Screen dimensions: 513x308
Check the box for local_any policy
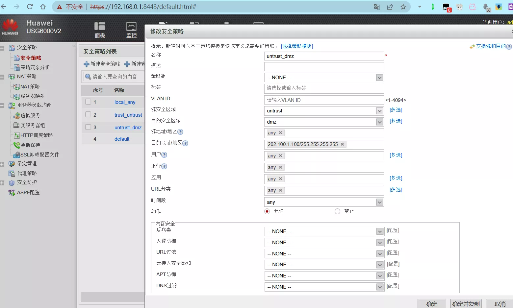point(88,102)
